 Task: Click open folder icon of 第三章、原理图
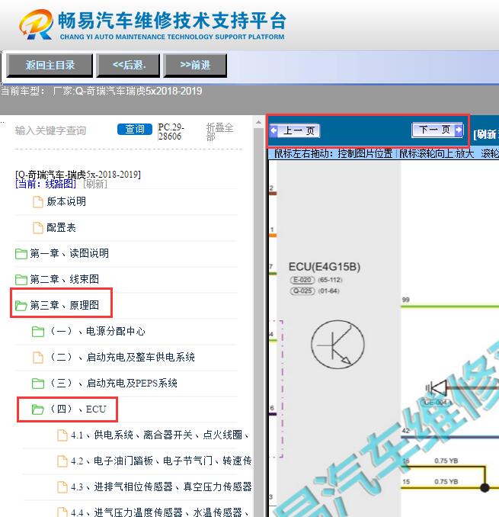tap(21, 306)
